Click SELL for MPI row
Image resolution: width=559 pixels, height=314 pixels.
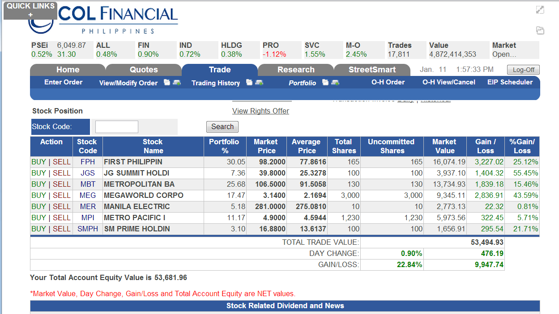(x=62, y=218)
